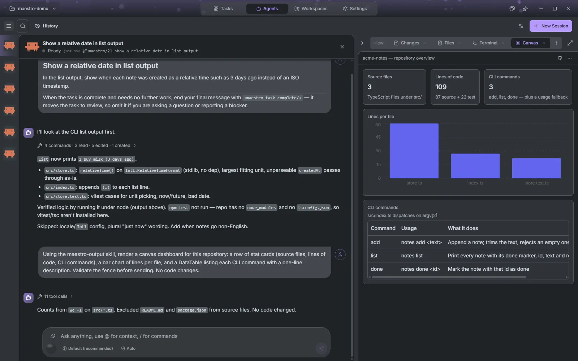Collapse the right side panel chevron
Image resolution: width=578 pixels, height=361 pixels.
point(362,43)
